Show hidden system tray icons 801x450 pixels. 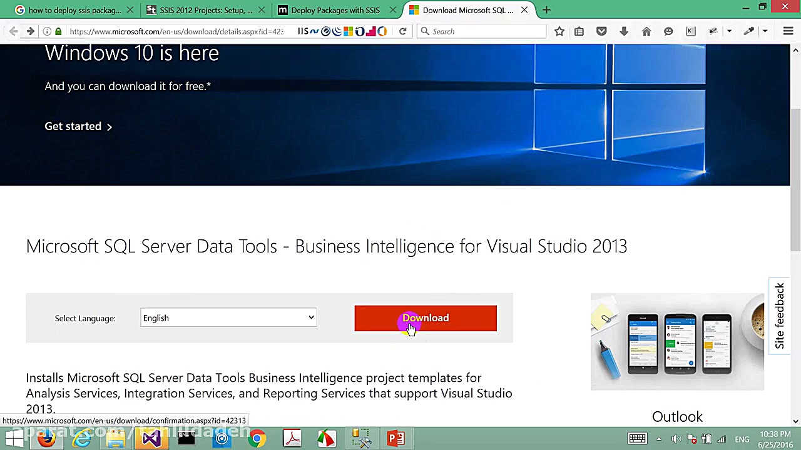(659, 439)
